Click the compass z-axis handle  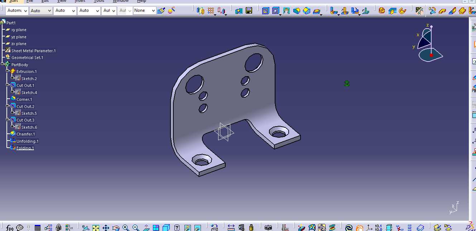pos(431,27)
